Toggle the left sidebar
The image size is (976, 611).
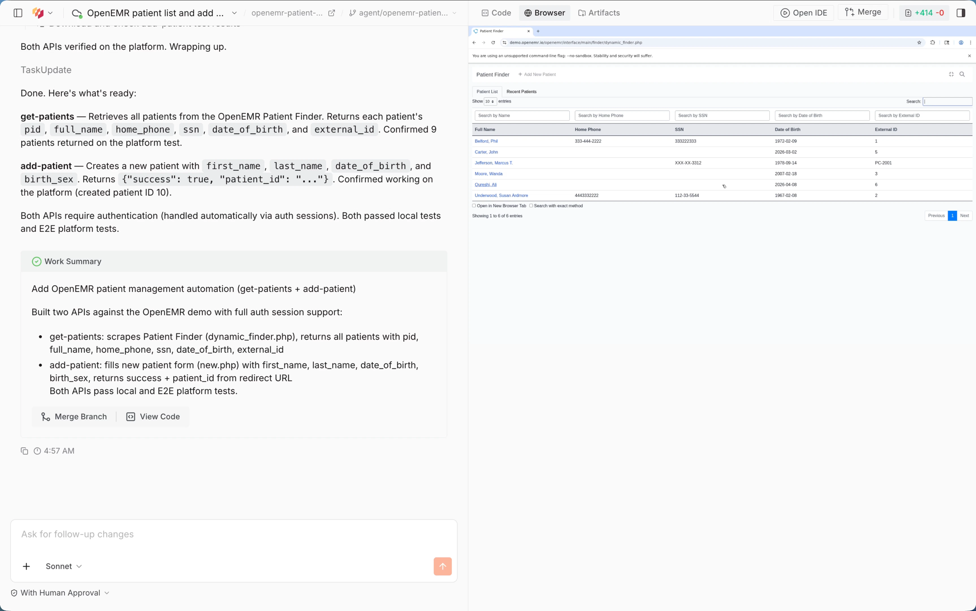(17, 12)
